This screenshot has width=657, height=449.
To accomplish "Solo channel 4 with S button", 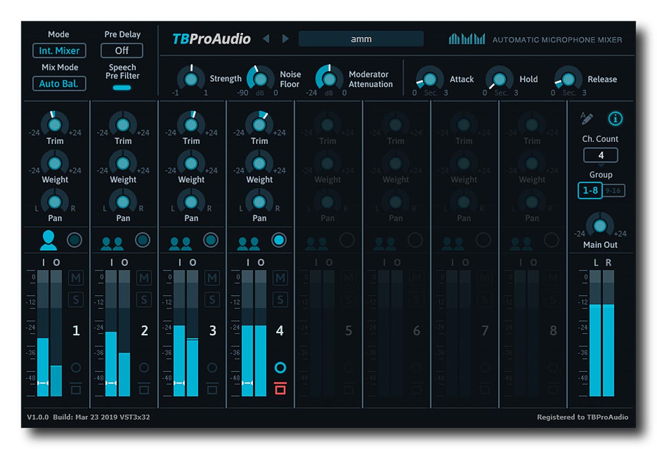I will pos(280,299).
